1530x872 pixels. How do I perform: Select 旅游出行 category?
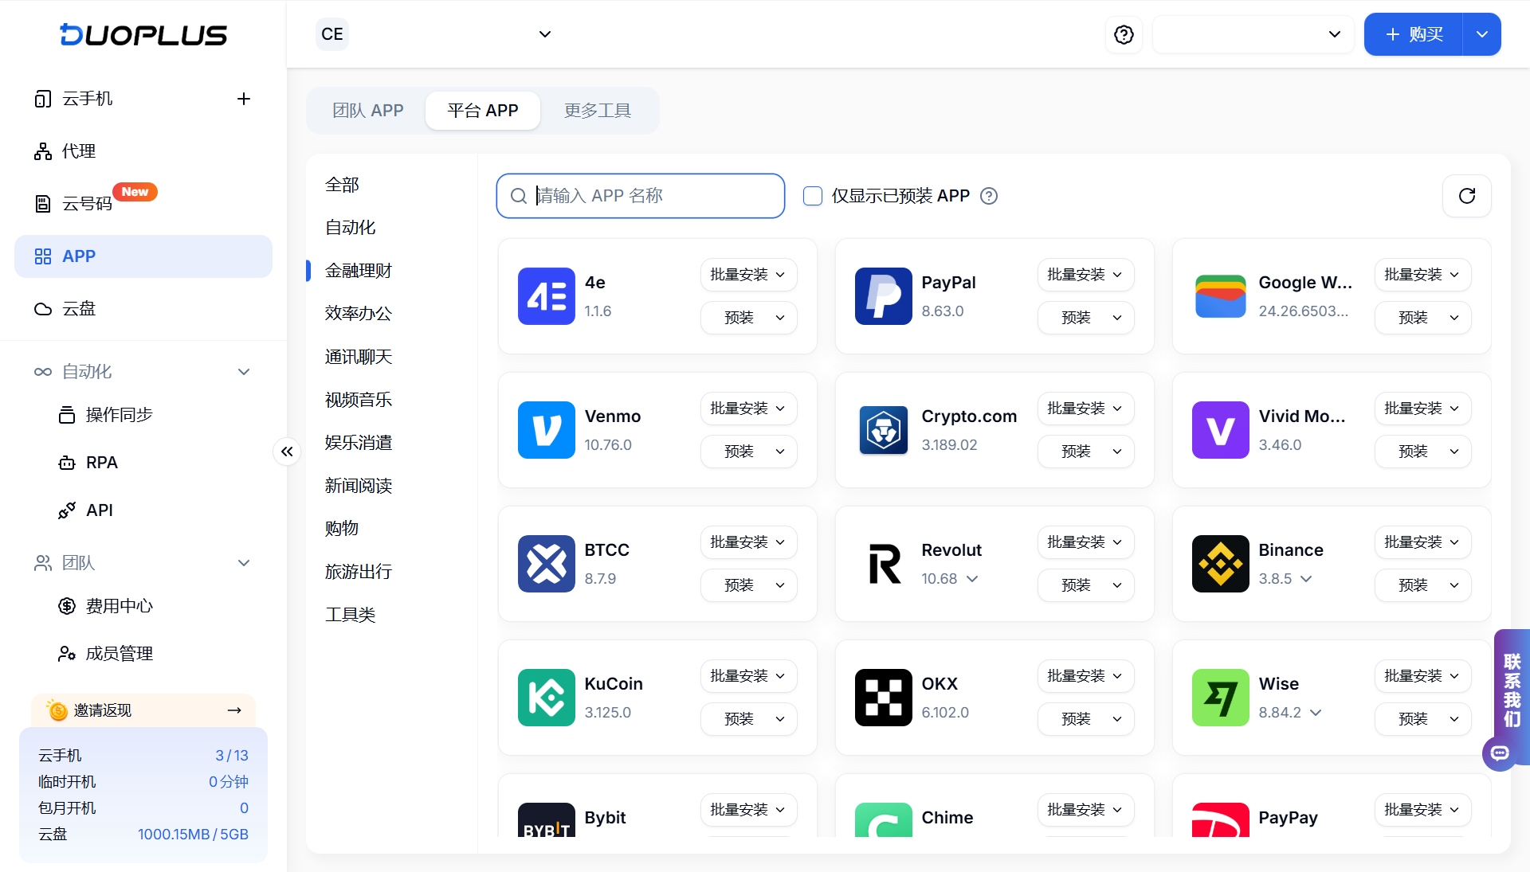coord(359,572)
